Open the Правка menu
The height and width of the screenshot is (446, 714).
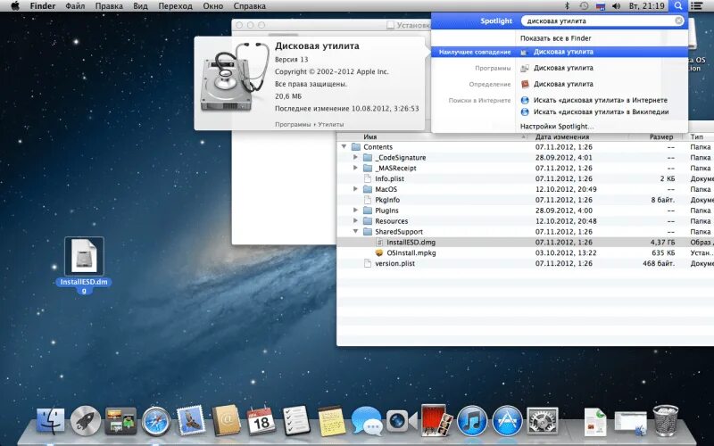point(109,6)
